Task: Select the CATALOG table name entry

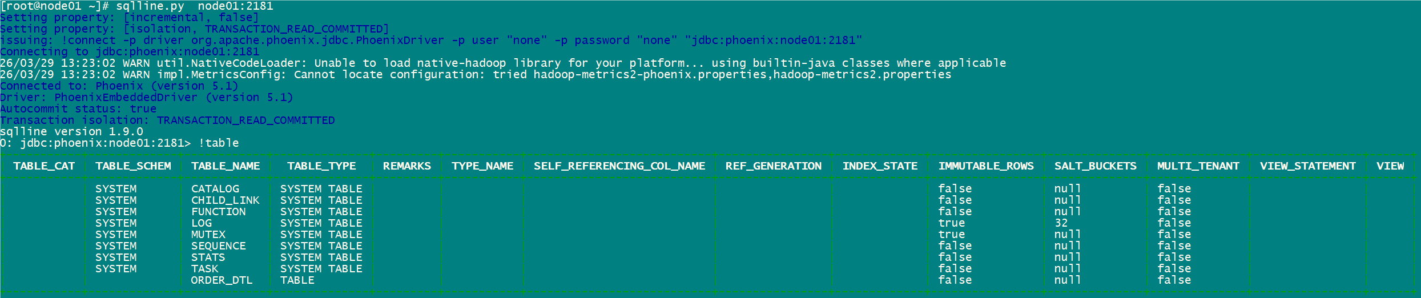Action: pos(215,189)
